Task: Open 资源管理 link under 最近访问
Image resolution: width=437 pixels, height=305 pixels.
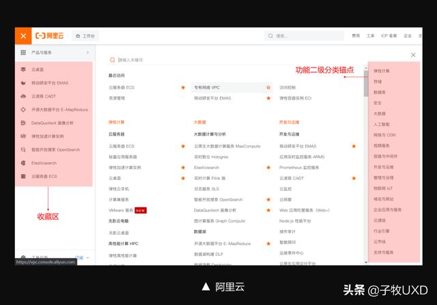Action: 117,98
